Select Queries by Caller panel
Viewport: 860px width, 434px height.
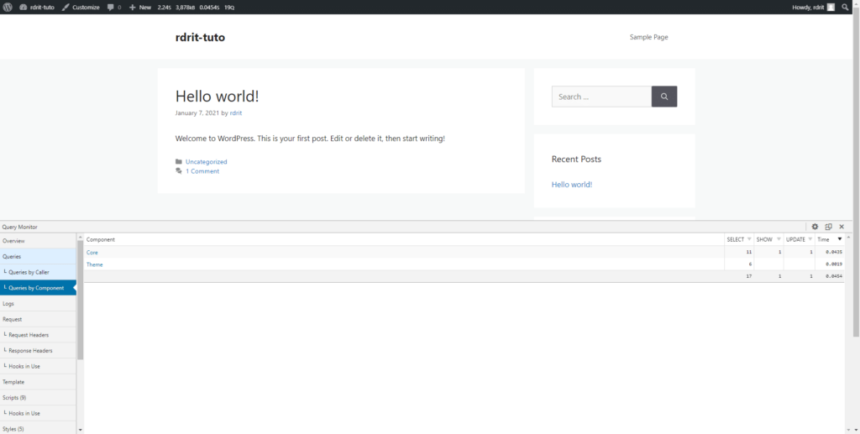(x=29, y=272)
